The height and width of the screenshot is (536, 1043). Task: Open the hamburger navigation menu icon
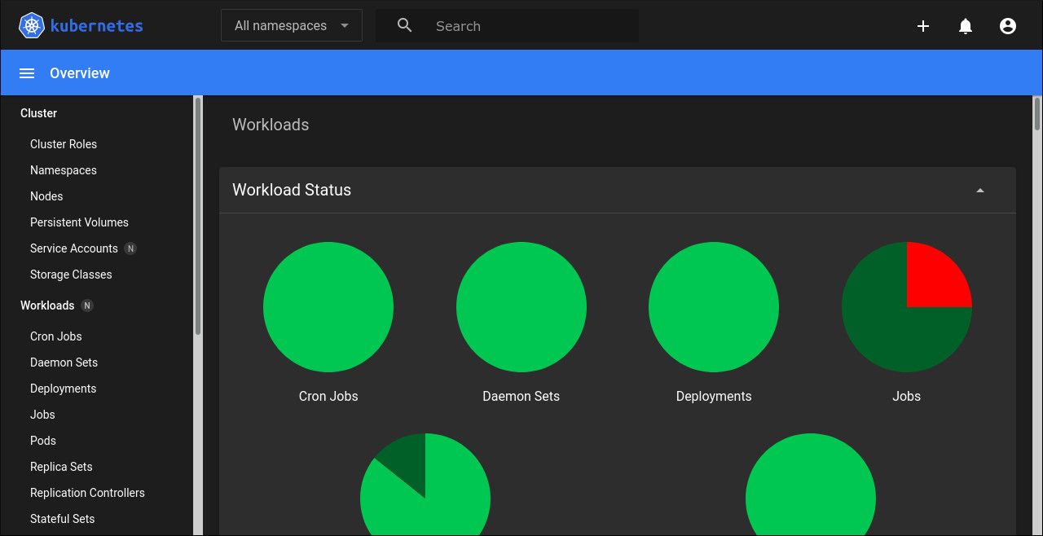[x=26, y=72]
